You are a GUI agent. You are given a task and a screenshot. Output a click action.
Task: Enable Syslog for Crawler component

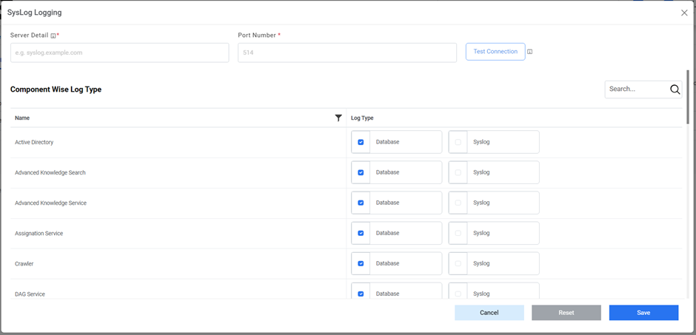458,263
